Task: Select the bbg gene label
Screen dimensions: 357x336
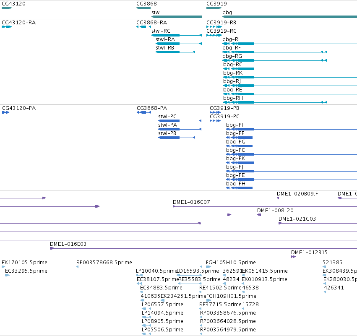Action: click(227, 13)
